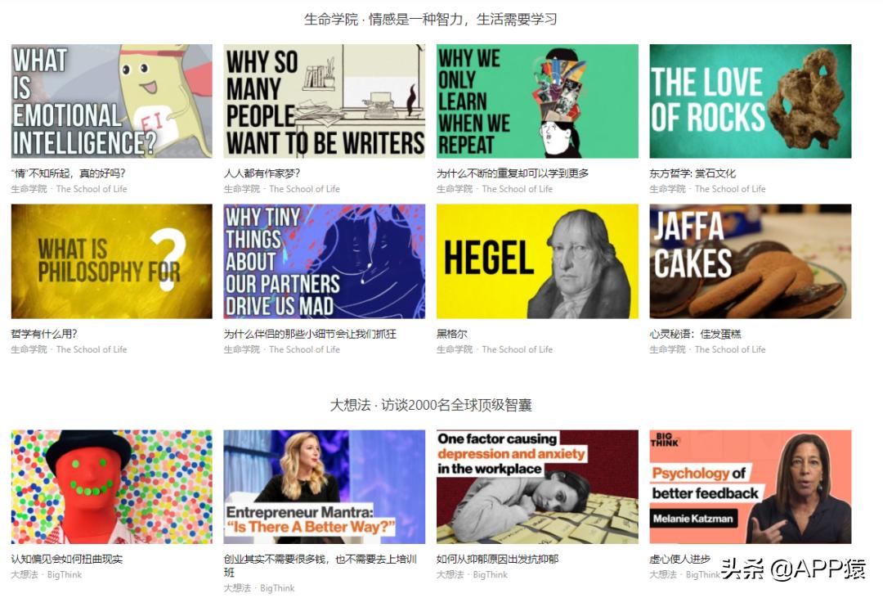Click the BigThink channel label under Entrepreneur Mantra video

click(x=277, y=588)
